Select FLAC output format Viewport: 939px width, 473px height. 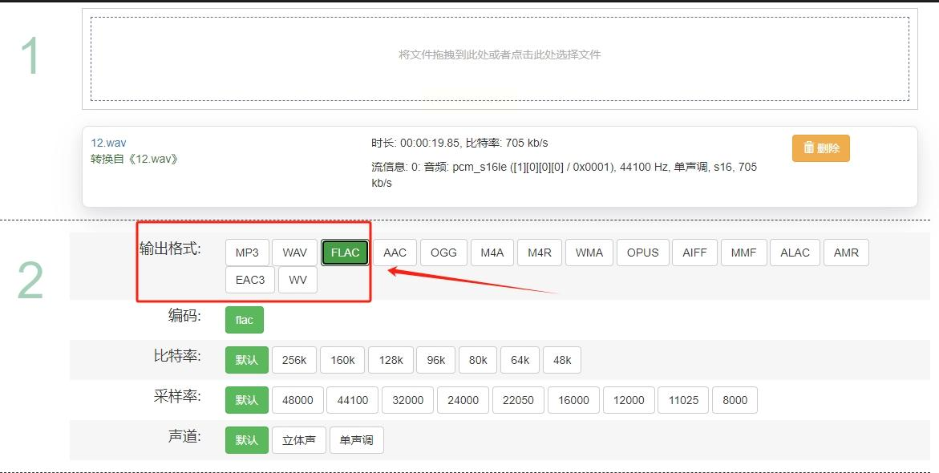pos(345,253)
